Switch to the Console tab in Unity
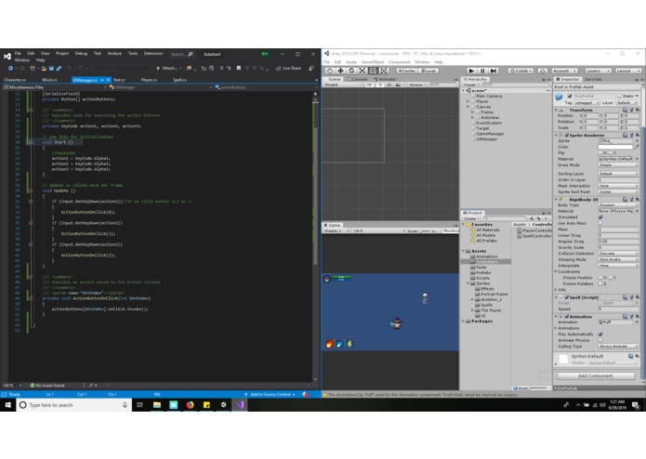Image resolution: width=646 pixels, height=459 pixels. point(358,79)
